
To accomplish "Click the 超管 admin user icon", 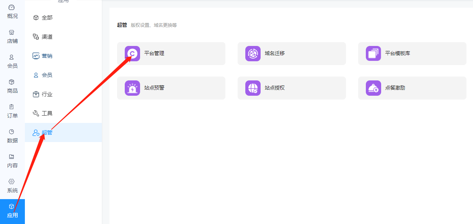I will [36, 132].
